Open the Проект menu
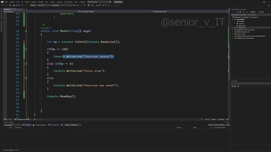This screenshot has height=152, width=271. point(27,2)
